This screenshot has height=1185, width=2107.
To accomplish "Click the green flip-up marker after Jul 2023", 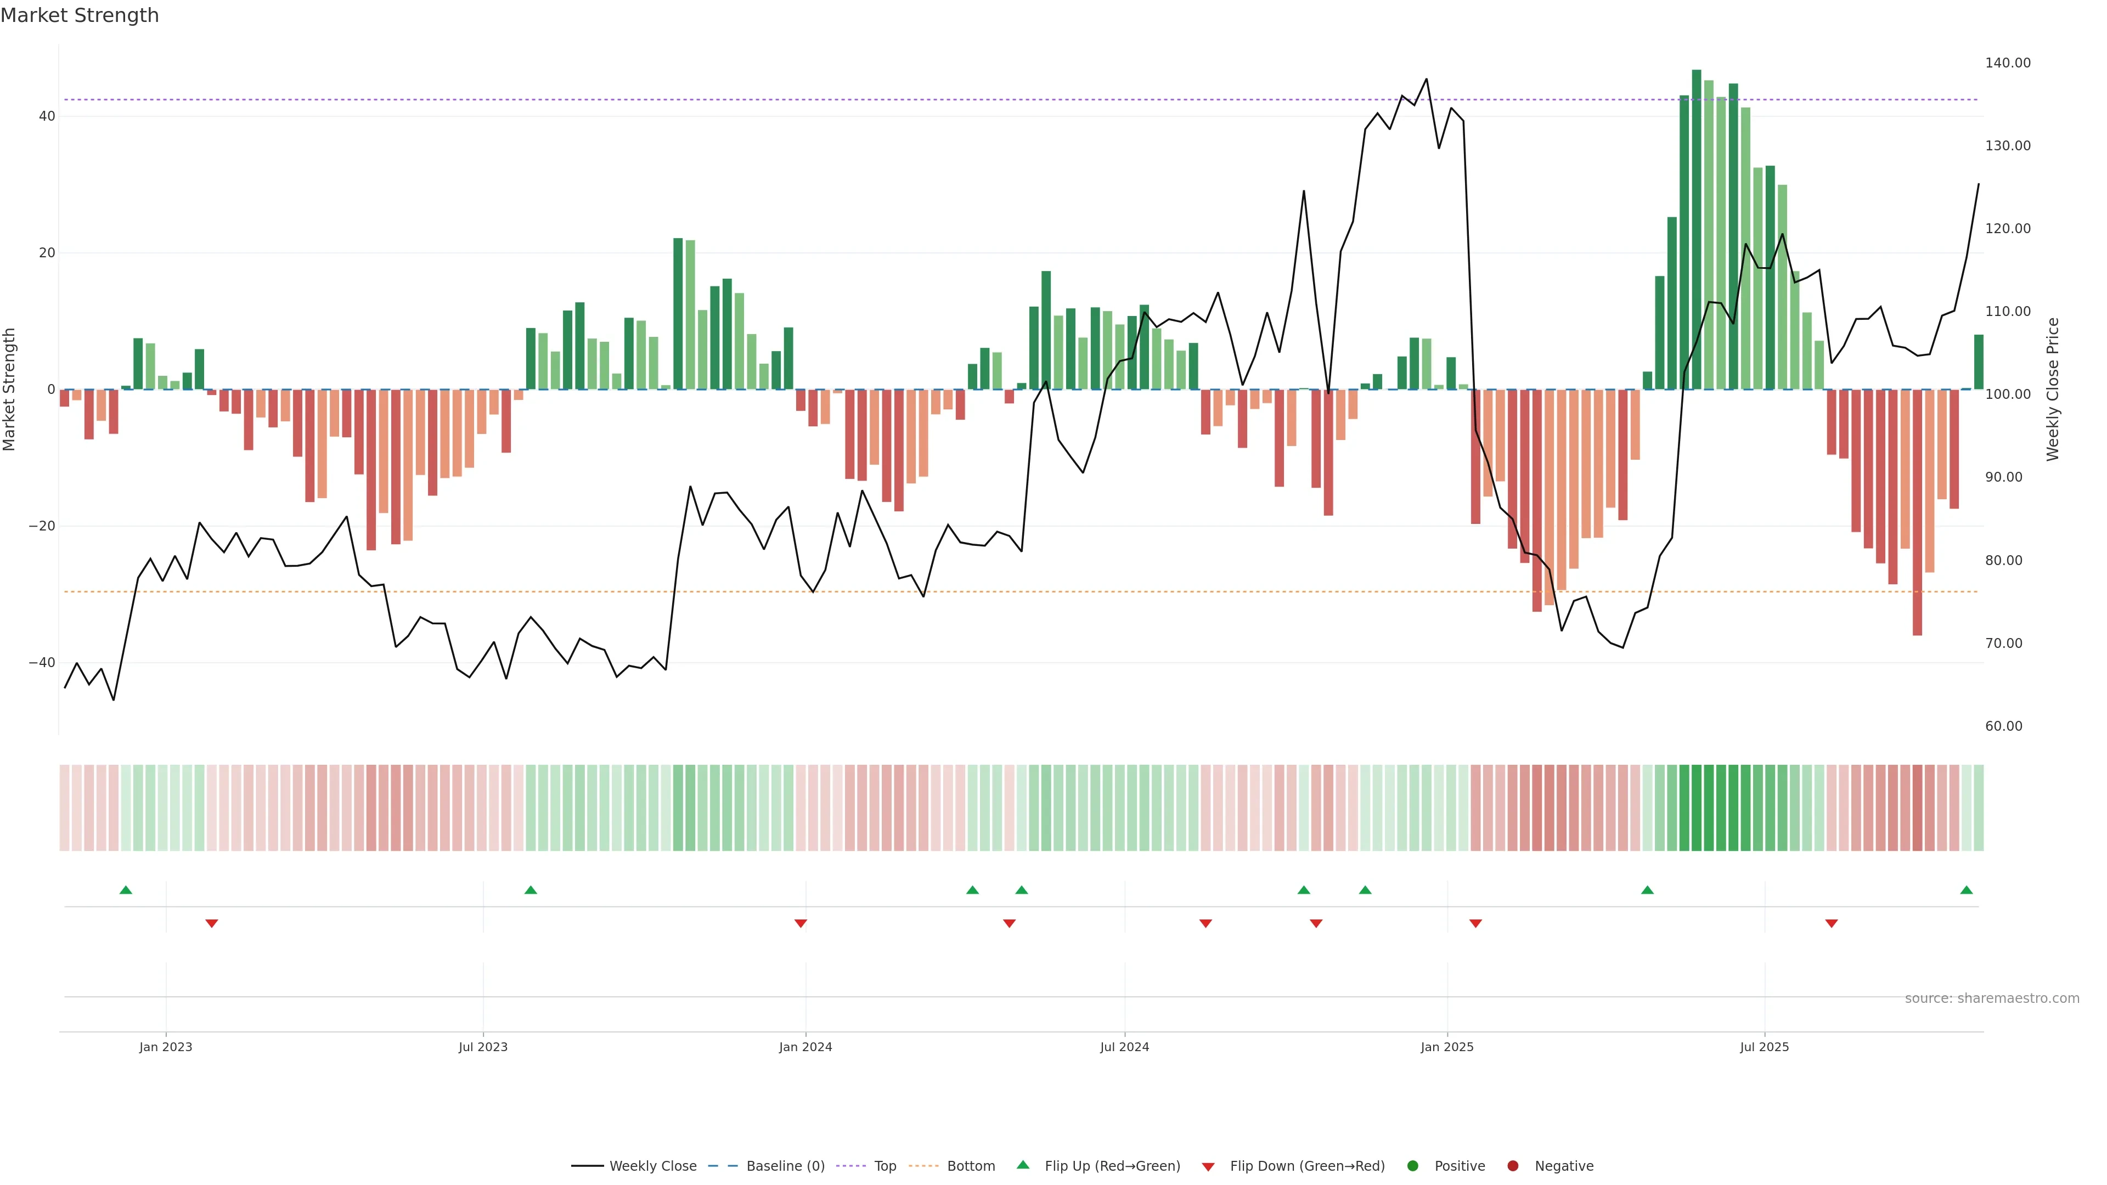I will (x=531, y=890).
